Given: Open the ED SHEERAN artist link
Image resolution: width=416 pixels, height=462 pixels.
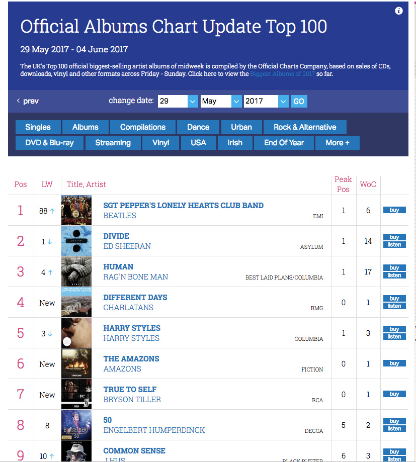Looking at the screenshot, I should 127,246.
